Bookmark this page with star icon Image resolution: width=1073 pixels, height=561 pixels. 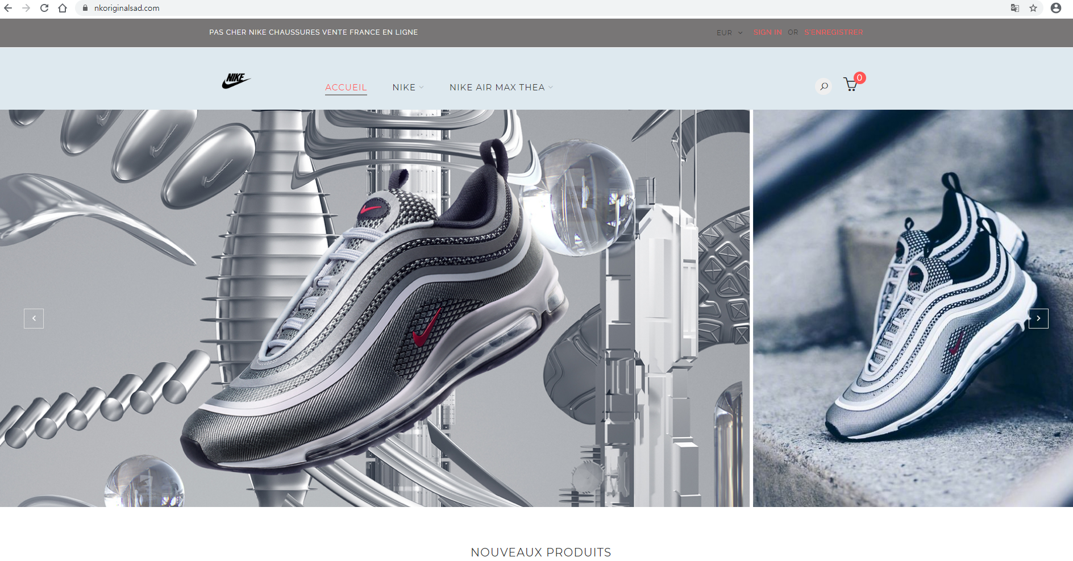[x=1033, y=8]
